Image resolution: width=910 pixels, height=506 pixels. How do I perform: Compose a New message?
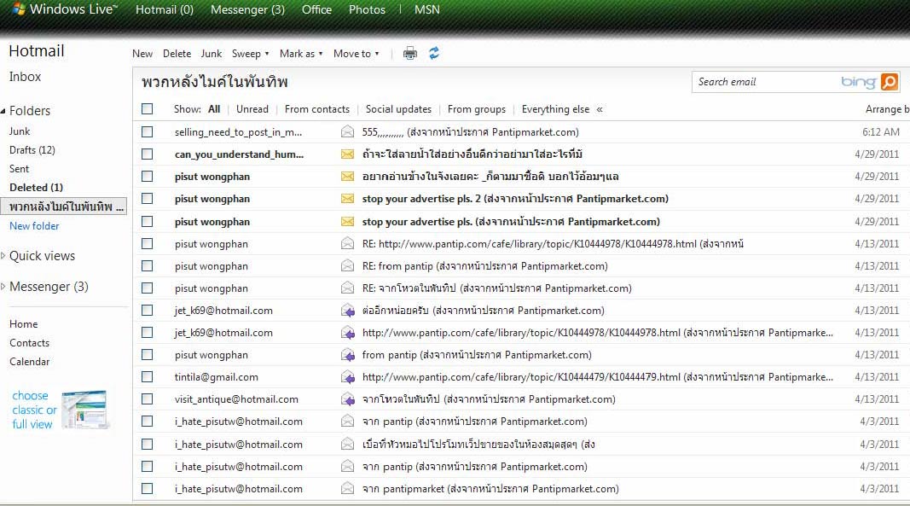tap(142, 54)
